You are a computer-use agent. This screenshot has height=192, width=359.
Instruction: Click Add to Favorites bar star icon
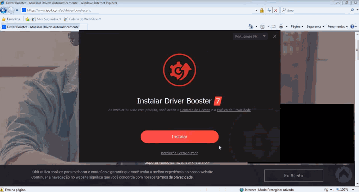pyautogui.click(x=27, y=19)
